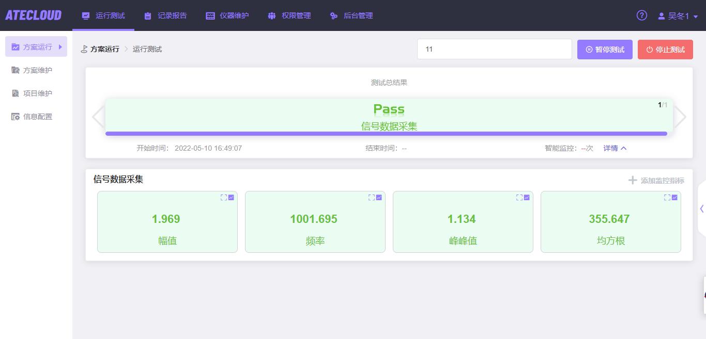Viewport: 706px width, 339px height.
Task: Open the help question mark icon
Action: pos(641,15)
